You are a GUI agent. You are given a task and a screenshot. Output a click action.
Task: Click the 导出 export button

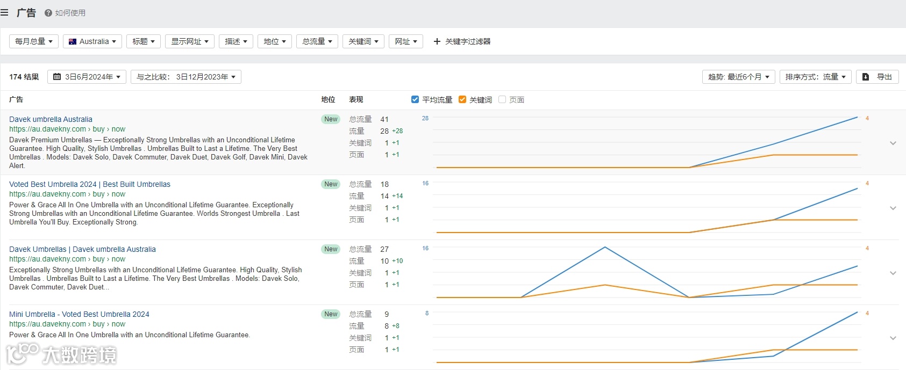pyautogui.click(x=878, y=77)
